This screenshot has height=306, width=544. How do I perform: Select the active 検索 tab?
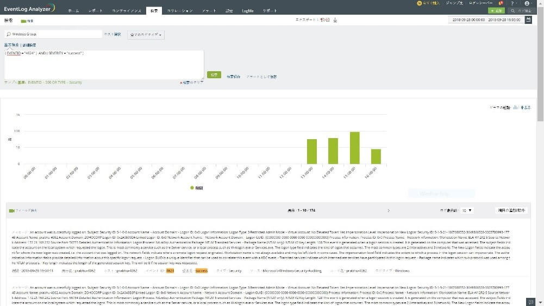[x=154, y=11]
